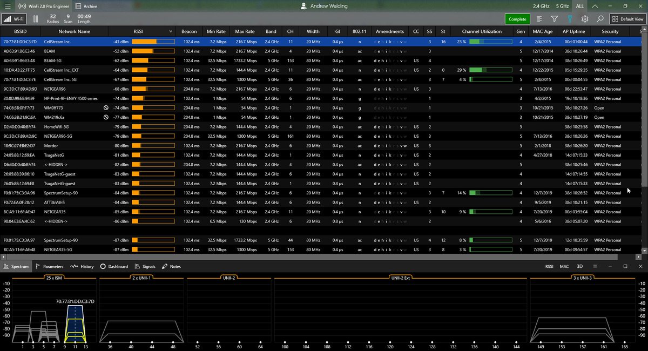Open settings with the gear icon
Image resolution: width=648 pixels, height=351 pixels.
[585, 19]
